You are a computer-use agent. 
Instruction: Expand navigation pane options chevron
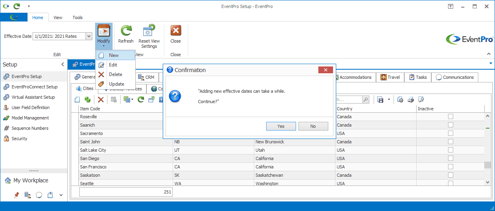pos(61,195)
